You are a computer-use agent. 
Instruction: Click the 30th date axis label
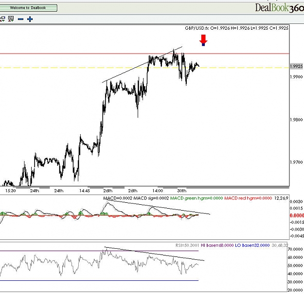tap(181, 191)
